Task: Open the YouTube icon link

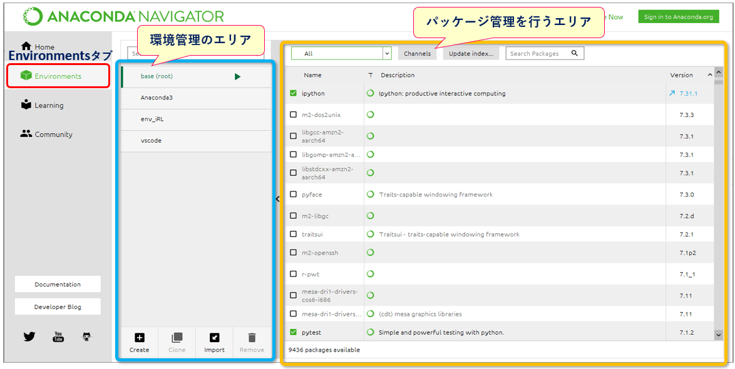Action: 58,336
